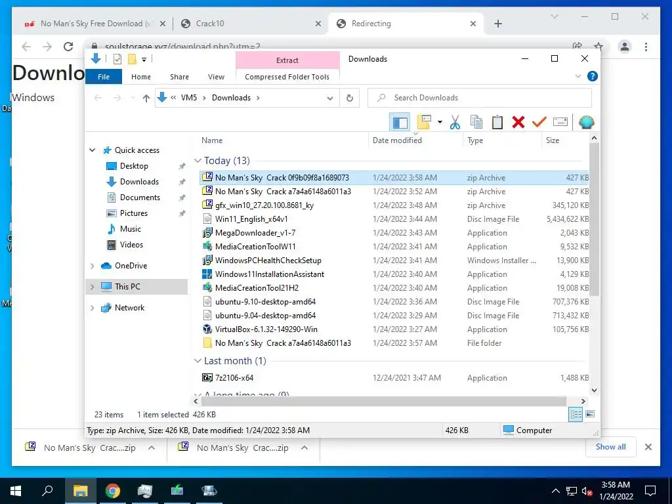Open the File menu in Explorer
The image size is (672, 504).
tap(104, 77)
